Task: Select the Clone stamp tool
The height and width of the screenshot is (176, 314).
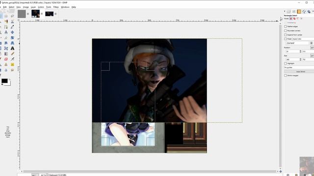Action: point(6,65)
